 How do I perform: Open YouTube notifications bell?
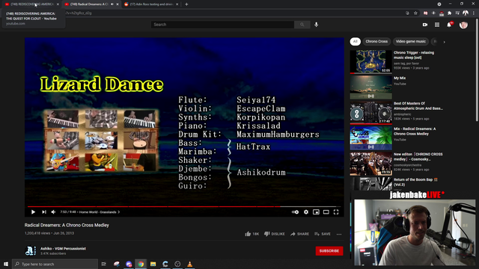click(449, 25)
